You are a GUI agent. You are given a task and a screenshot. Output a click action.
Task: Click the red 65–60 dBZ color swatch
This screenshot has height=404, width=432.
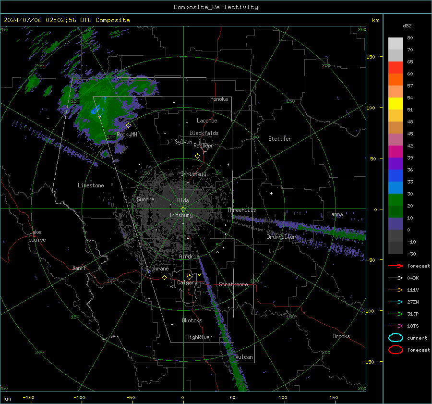pos(396,68)
